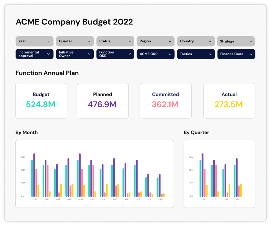The height and width of the screenshot is (226, 271).
Task: Expand the Status filter
Action: pos(115,41)
